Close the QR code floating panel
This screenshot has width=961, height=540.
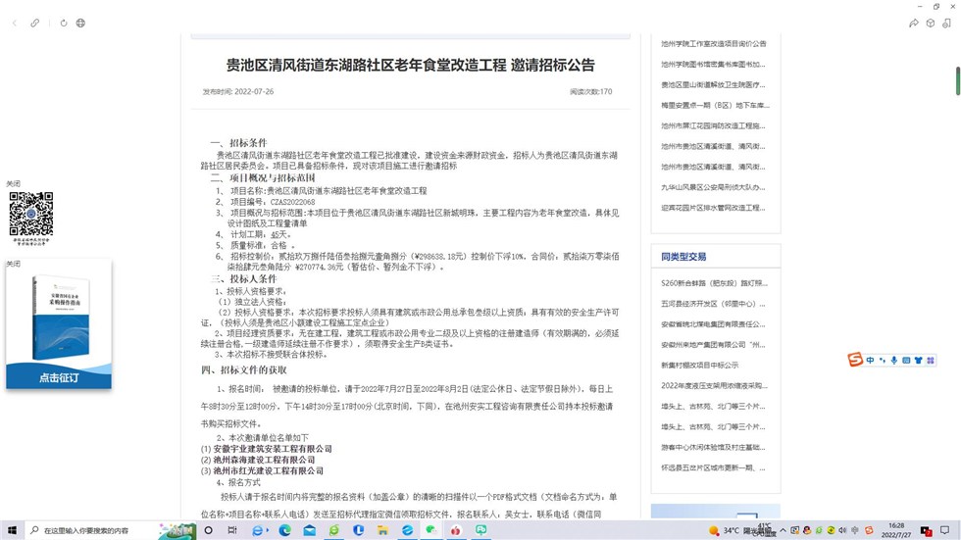(x=13, y=184)
